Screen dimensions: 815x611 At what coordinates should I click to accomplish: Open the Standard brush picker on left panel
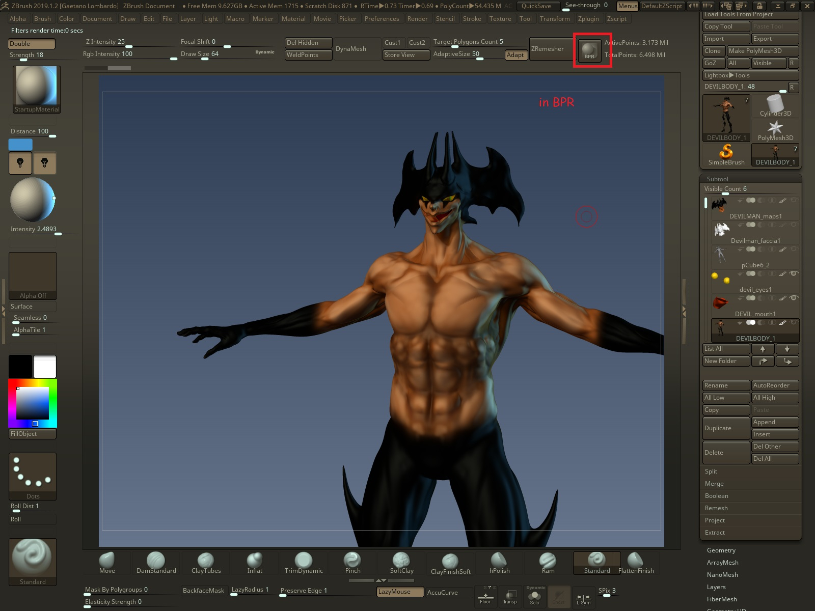(x=33, y=562)
